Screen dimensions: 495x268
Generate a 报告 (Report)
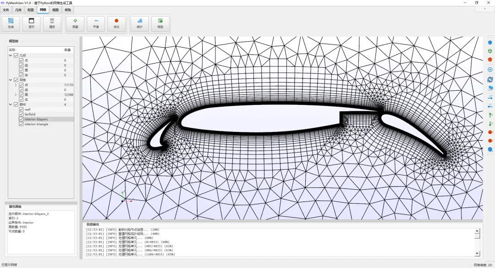point(160,23)
